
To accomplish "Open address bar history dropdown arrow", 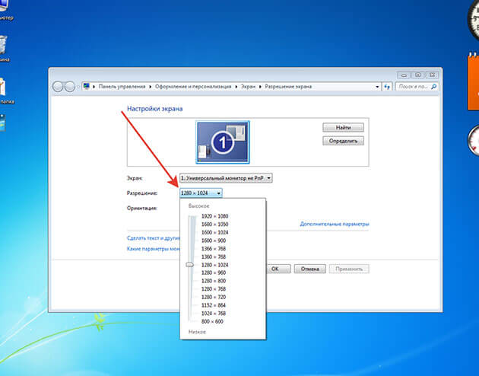I will (x=377, y=87).
